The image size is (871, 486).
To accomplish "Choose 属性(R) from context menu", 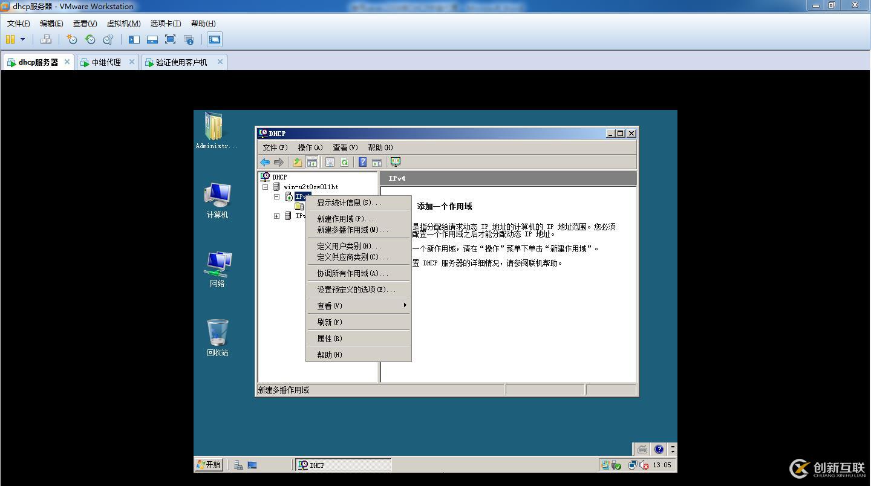I will 359,339.
